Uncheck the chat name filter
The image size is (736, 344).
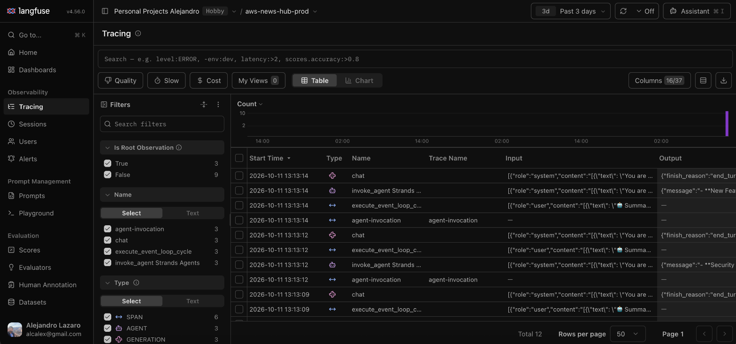[x=107, y=240]
